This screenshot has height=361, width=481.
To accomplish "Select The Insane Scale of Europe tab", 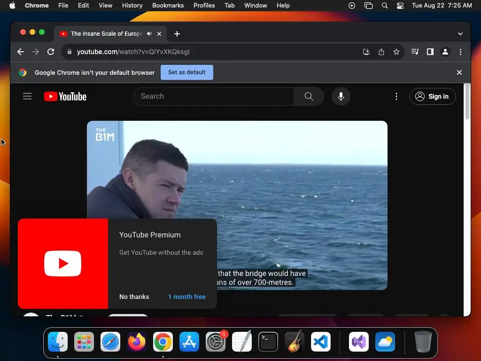I will click(x=107, y=34).
